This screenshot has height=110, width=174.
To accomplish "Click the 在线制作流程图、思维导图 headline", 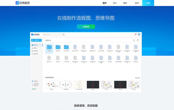I will (86, 18).
